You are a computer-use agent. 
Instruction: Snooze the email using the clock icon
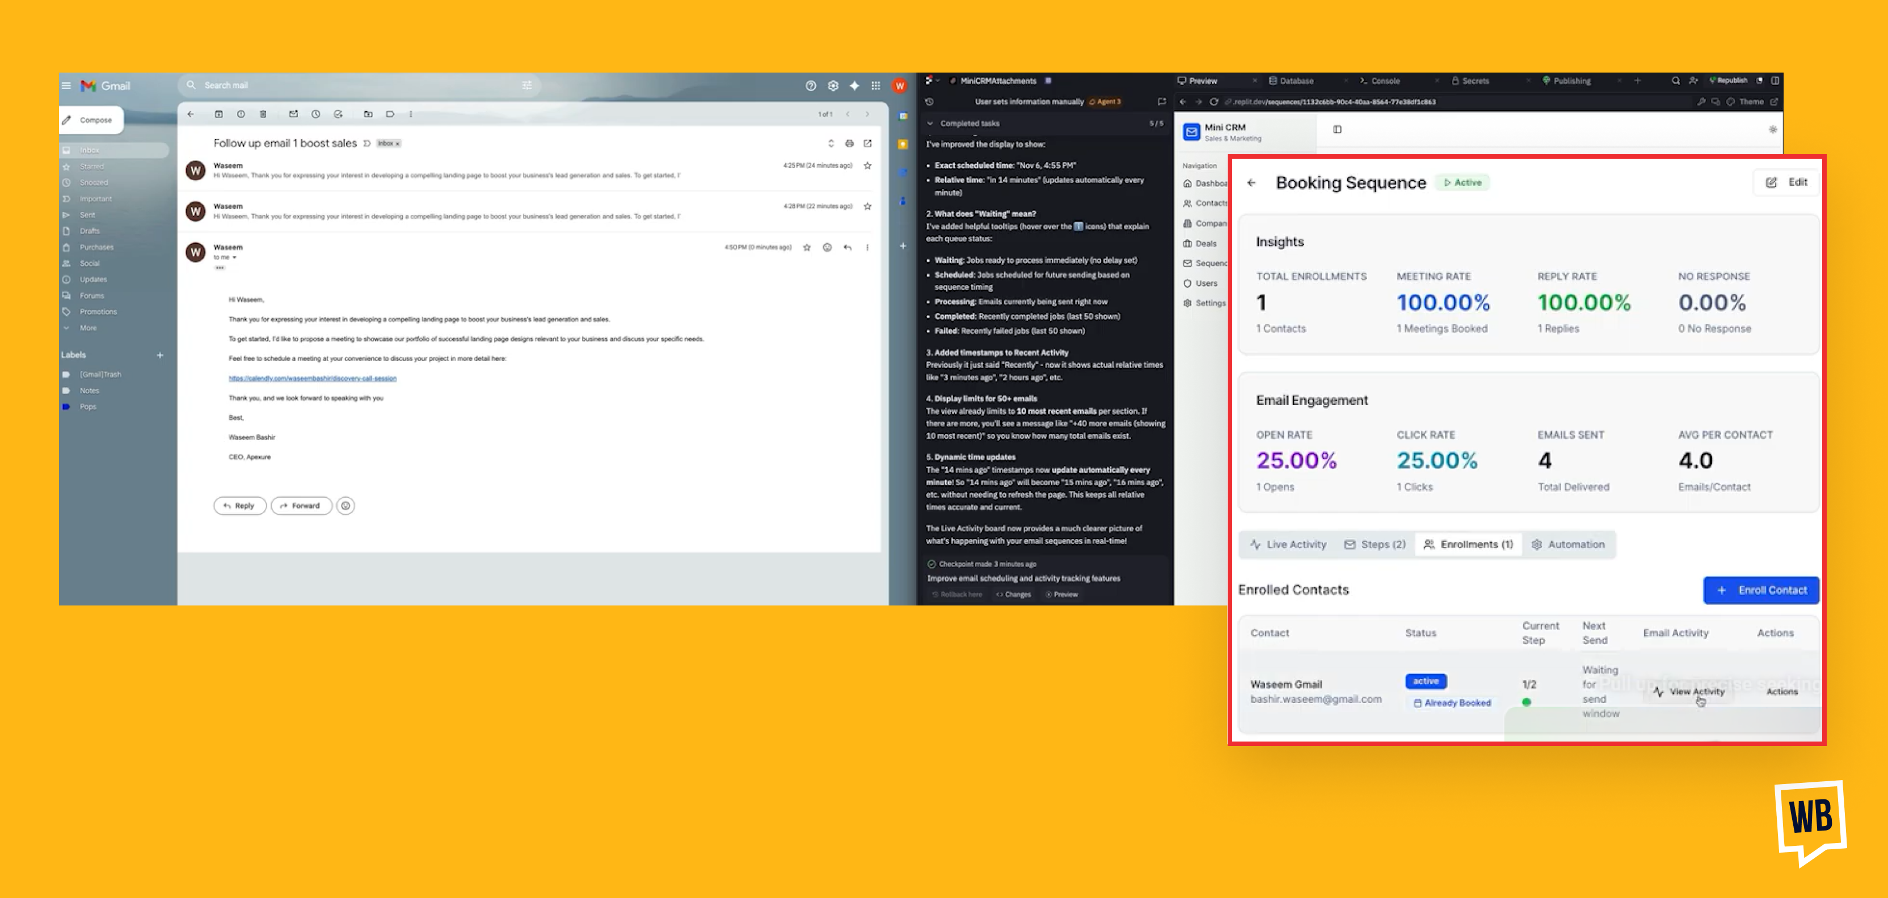[x=316, y=115]
